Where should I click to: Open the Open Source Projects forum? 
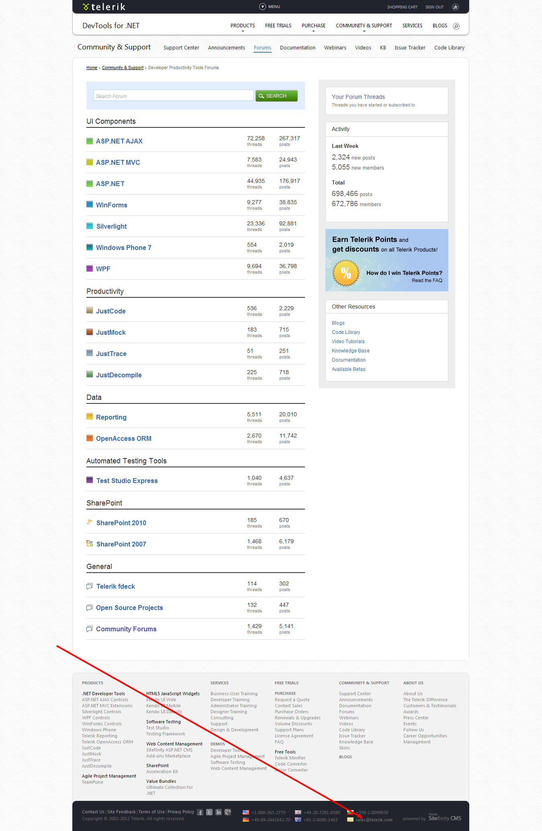(x=129, y=608)
